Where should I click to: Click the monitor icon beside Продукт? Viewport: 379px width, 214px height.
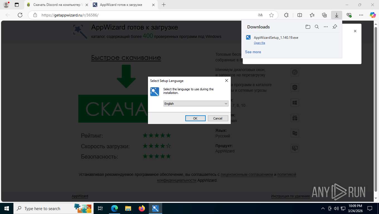[295, 148]
